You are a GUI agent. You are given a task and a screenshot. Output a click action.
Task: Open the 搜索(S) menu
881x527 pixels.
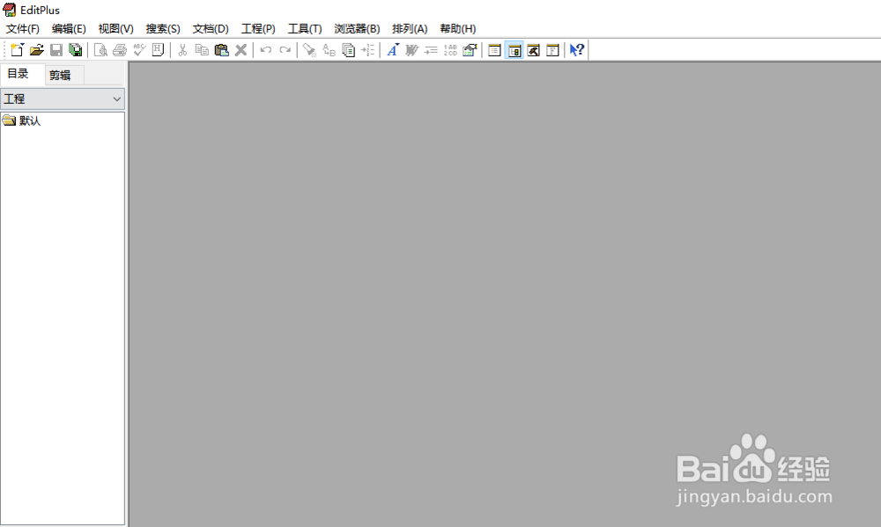pyautogui.click(x=163, y=29)
